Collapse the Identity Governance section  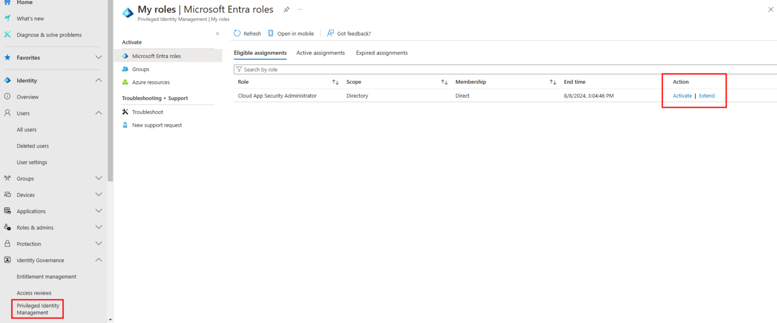[x=99, y=259]
